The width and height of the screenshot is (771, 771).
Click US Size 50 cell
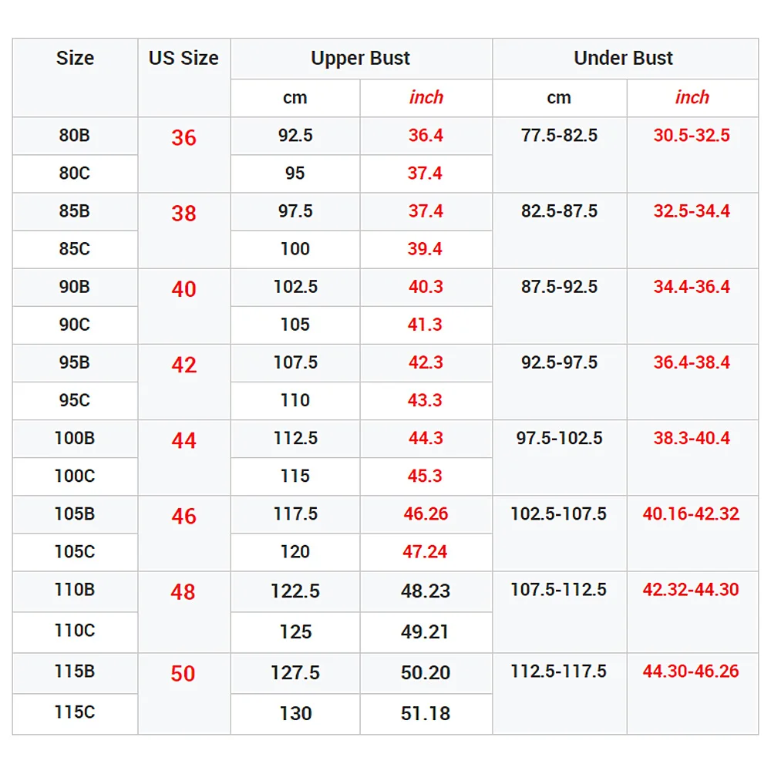183,673
